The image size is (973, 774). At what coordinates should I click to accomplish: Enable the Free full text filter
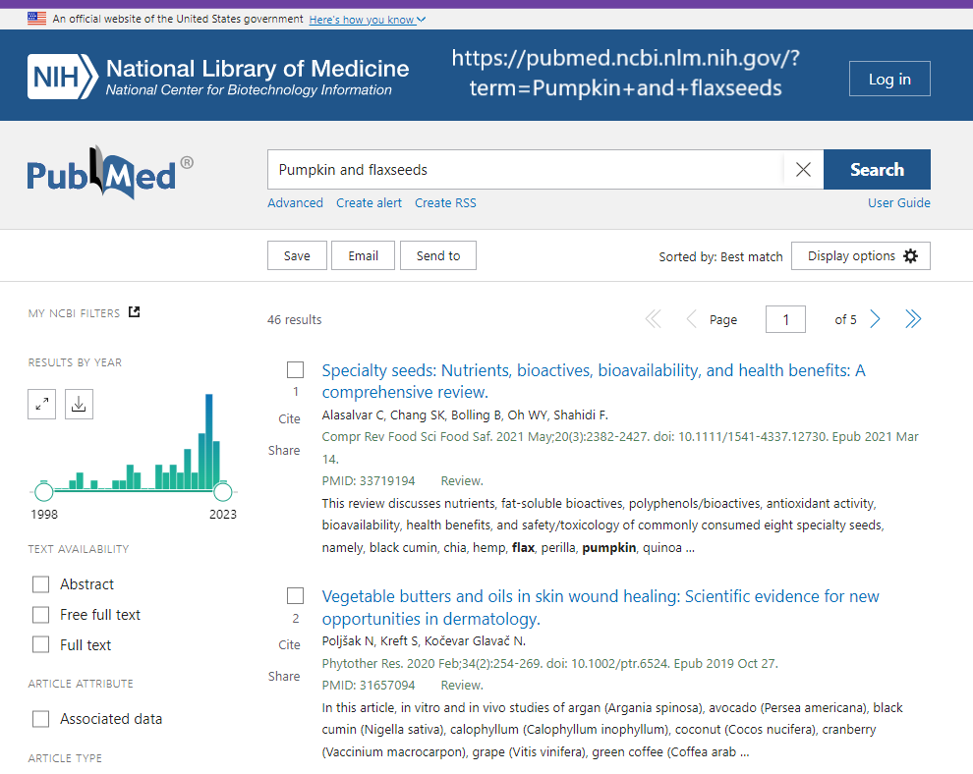tap(41, 615)
